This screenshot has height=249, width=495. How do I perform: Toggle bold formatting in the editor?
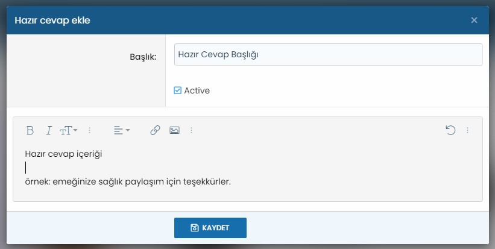[x=30, y=130]
